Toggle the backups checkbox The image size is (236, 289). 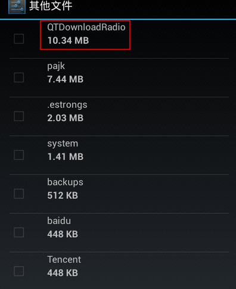tap(19, 194)
